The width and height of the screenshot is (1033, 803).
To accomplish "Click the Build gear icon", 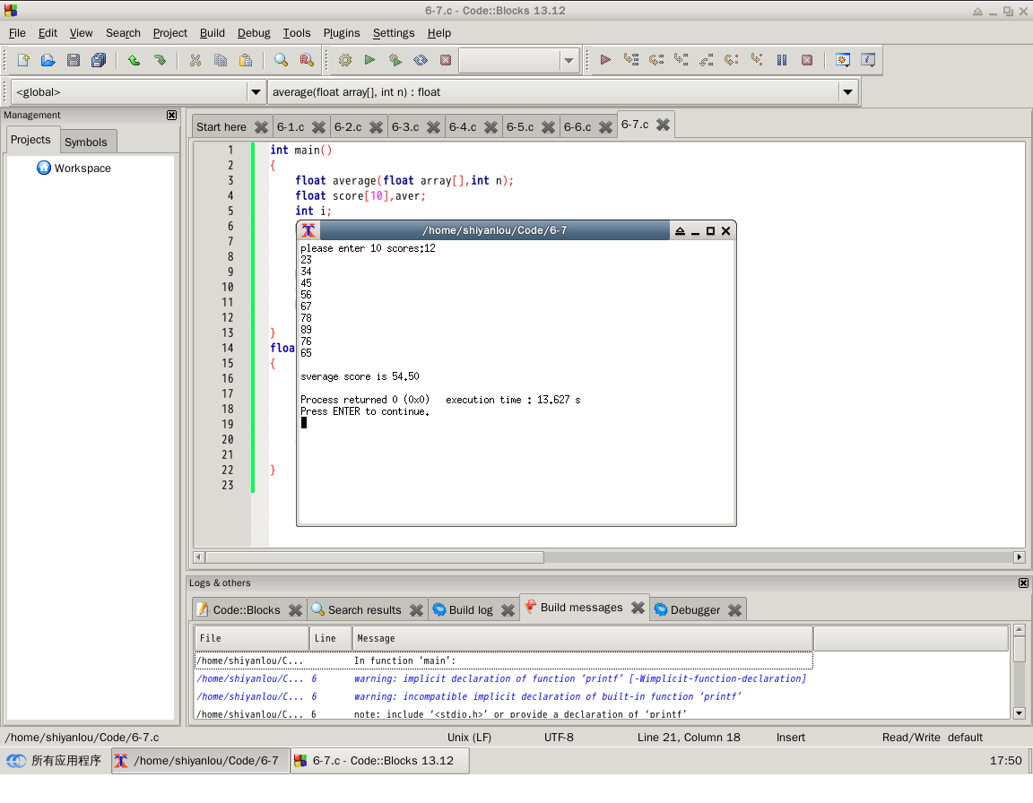I will (344, 60).
